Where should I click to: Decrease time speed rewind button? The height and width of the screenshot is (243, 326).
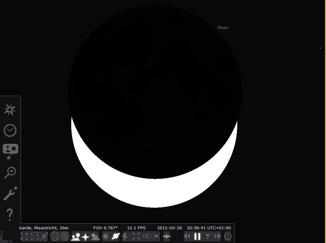tap(187, 237)
